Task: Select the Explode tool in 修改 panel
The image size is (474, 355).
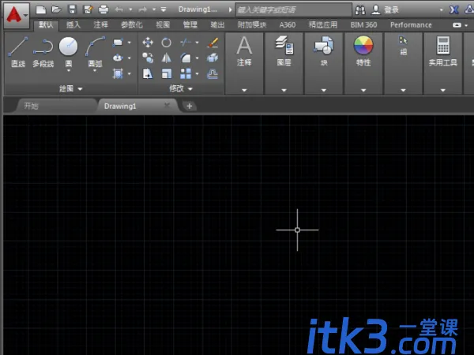Action: [x=213, y=58]
